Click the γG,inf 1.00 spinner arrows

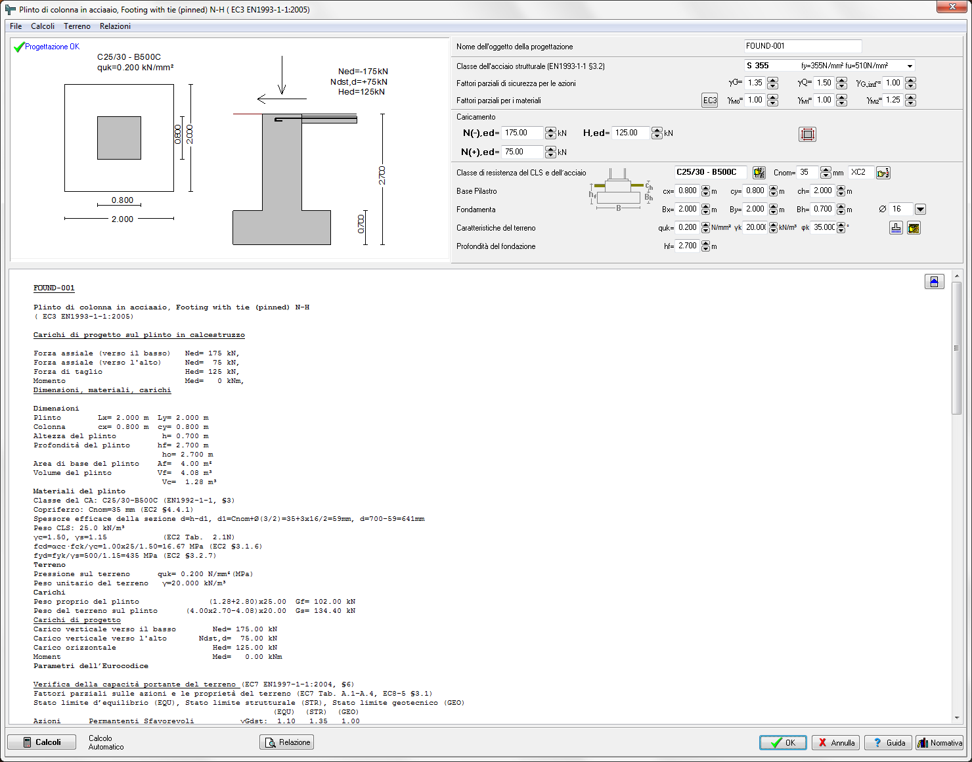910,83
